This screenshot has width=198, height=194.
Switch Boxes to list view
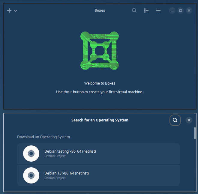coord(146,10)
